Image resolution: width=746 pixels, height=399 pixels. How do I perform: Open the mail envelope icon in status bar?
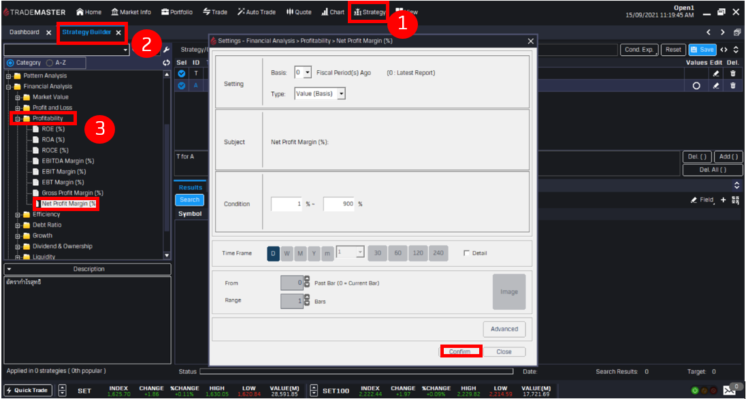(x=729, y=390)
